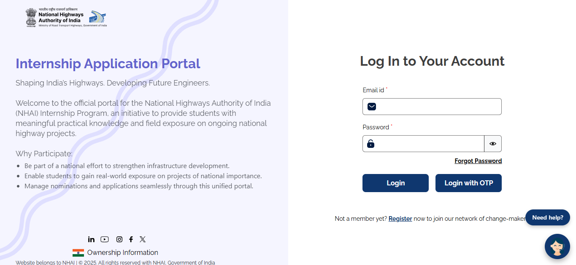Click the X social media icon
576x265 pixels.
pyautogui.click(x=143, y=239)
